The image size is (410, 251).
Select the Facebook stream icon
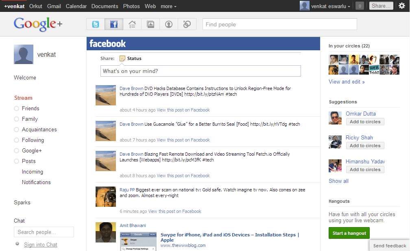coord(114,24)
